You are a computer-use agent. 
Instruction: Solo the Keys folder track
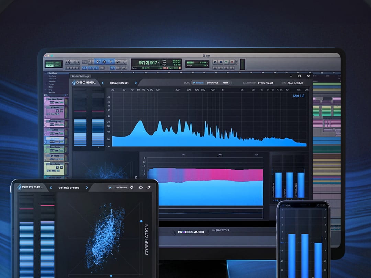(x=58, y=167)
